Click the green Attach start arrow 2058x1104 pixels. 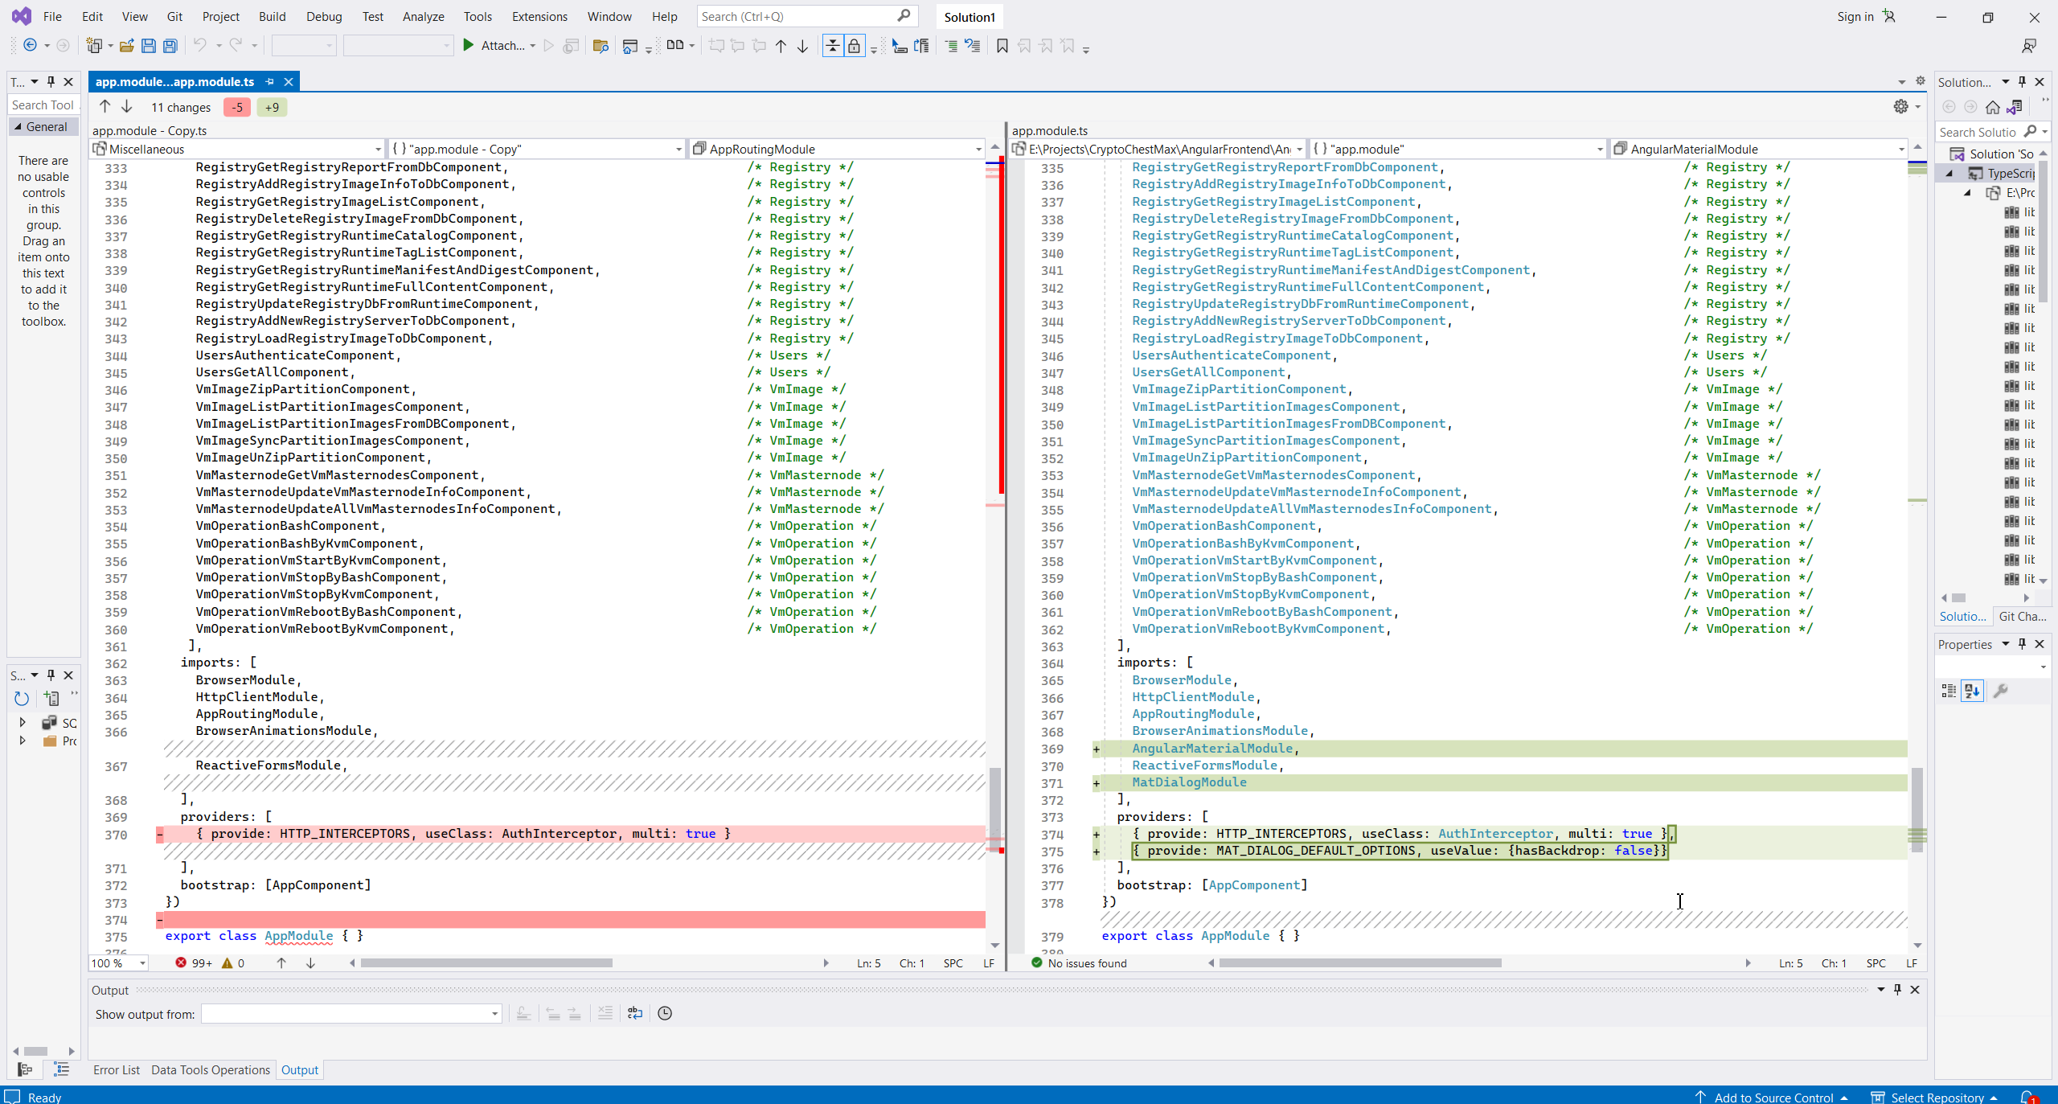pos(468,46)
